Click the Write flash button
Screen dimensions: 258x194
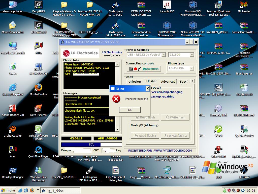coord(175,117)
